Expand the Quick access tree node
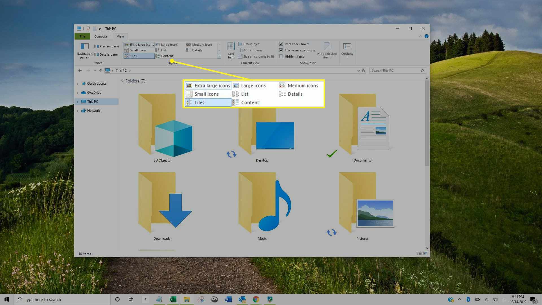This screenshot has height=305, width=542. (78, 84)
